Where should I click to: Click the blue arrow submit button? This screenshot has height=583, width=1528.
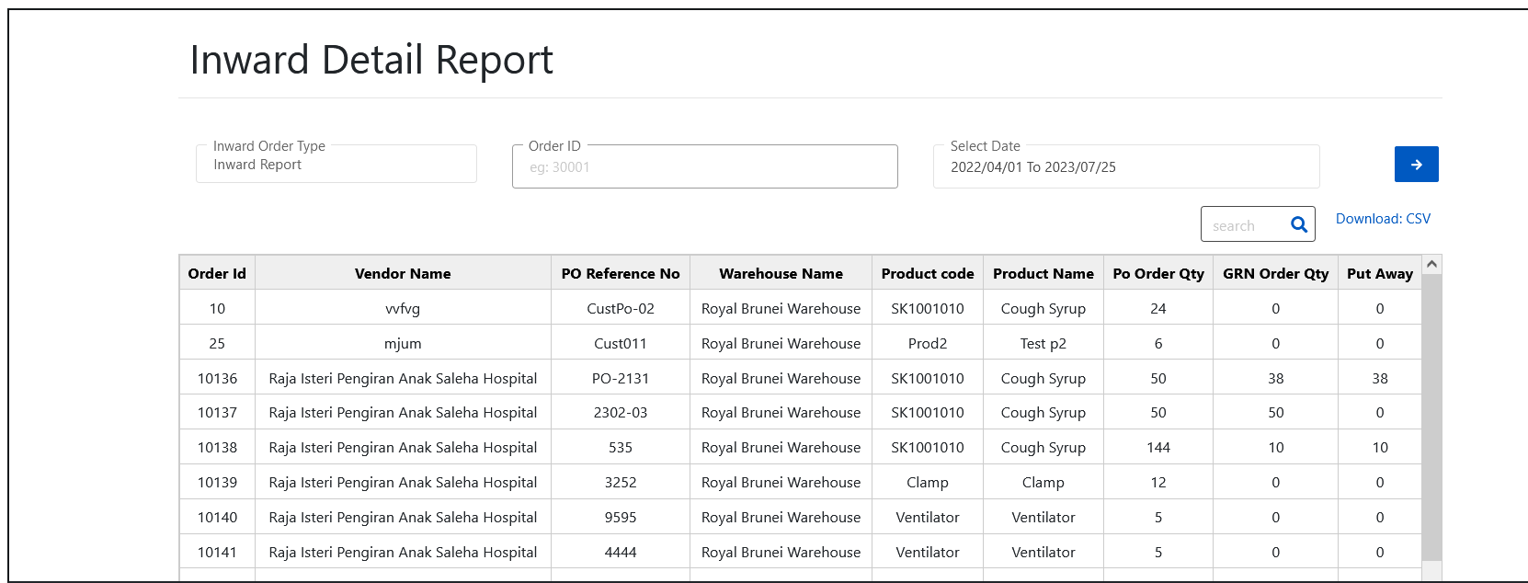click(1416, 165)
